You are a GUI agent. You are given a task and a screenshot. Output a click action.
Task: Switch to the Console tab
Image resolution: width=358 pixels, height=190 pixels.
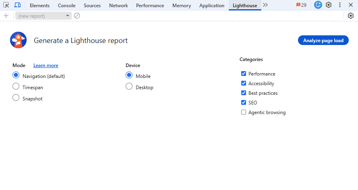[x=67, y=6]
